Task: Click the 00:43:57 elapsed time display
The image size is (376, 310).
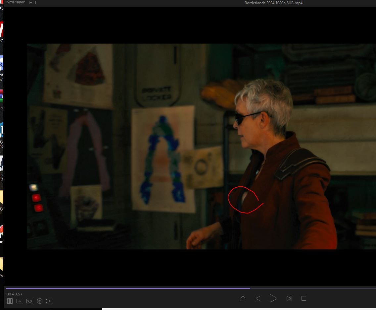Action: (x=14, y=294)
